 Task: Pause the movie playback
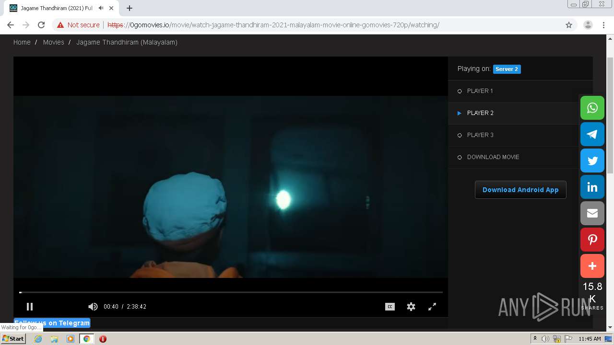[x=30, y=307]
